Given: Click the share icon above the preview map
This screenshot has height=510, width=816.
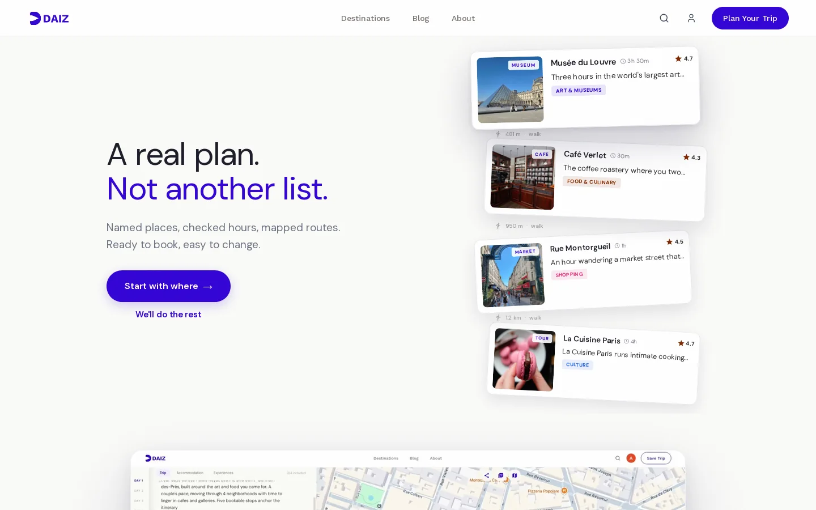Looking at the screenshot, I should pyautogui.click(x=487, y=475).
